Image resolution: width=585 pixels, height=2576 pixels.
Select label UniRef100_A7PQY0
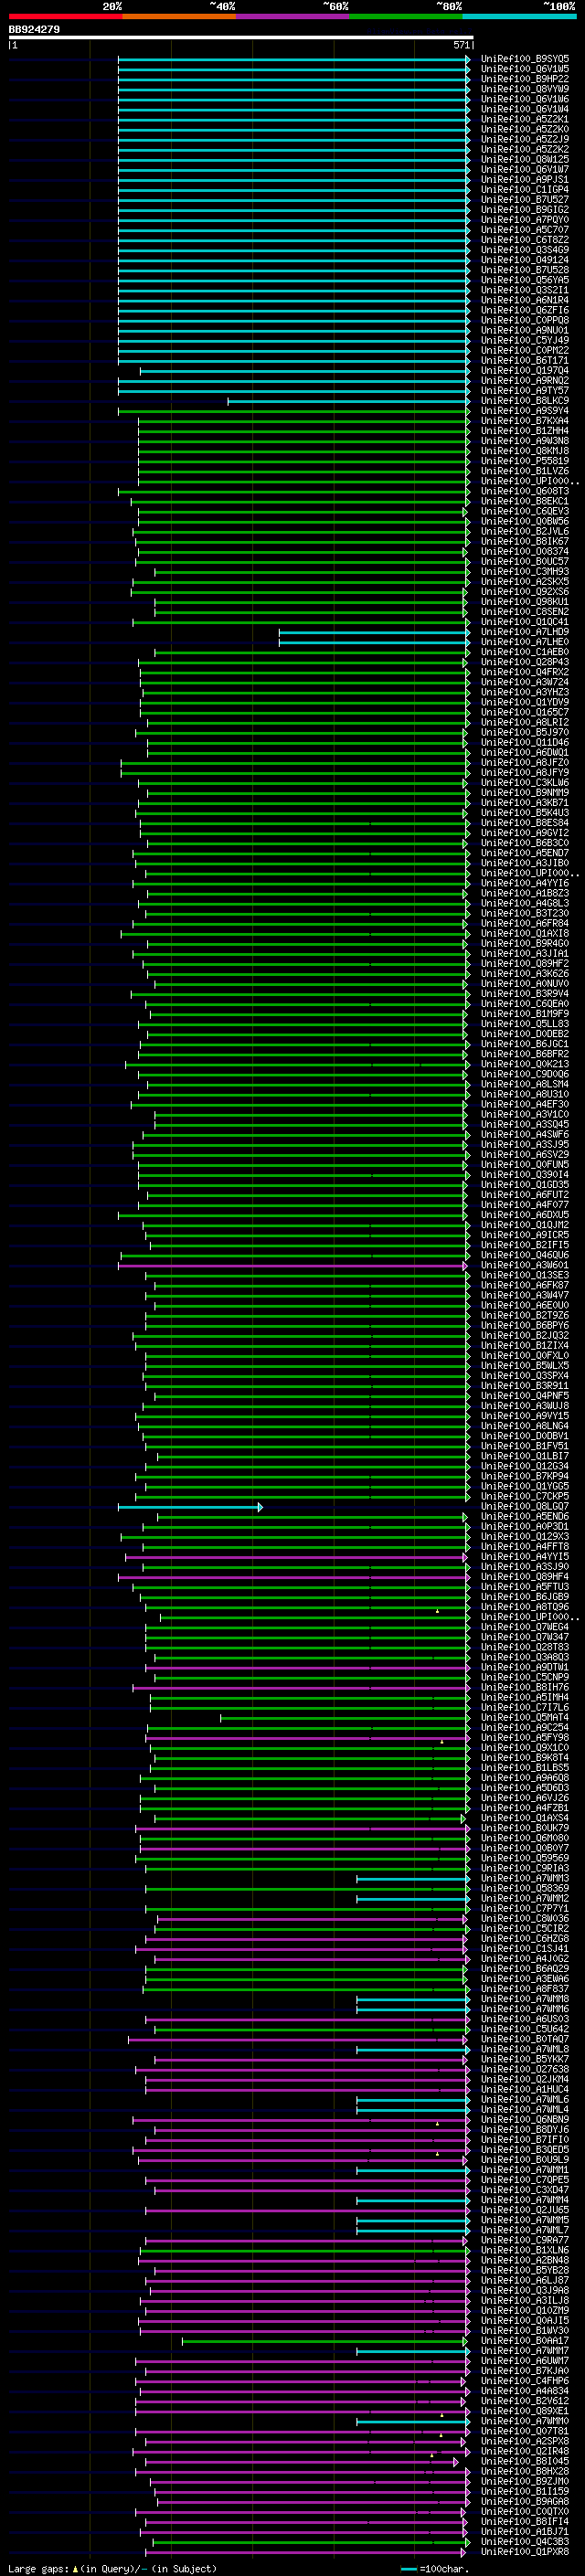525,220
